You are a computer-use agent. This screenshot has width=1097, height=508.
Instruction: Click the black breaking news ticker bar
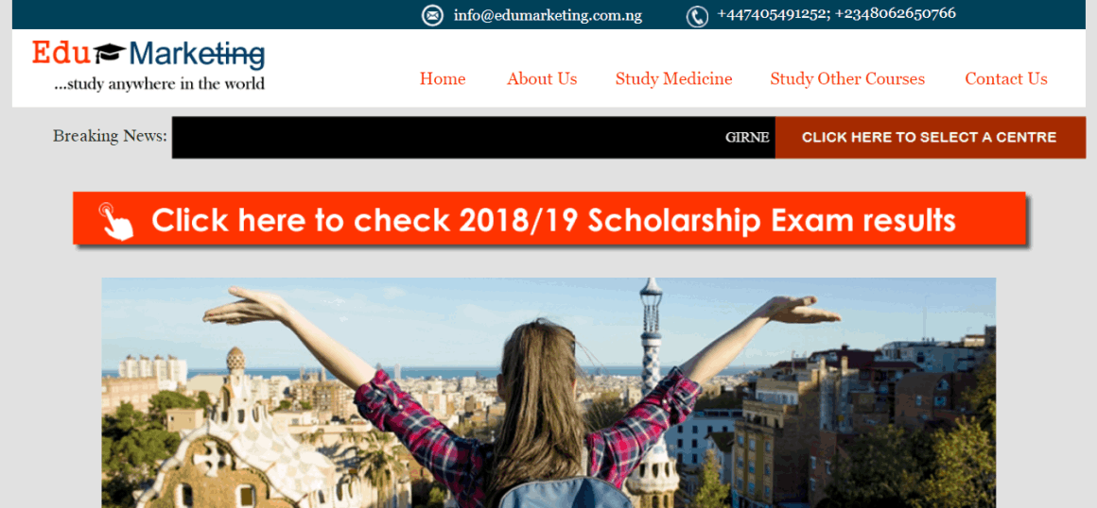(x=474, y=138)
